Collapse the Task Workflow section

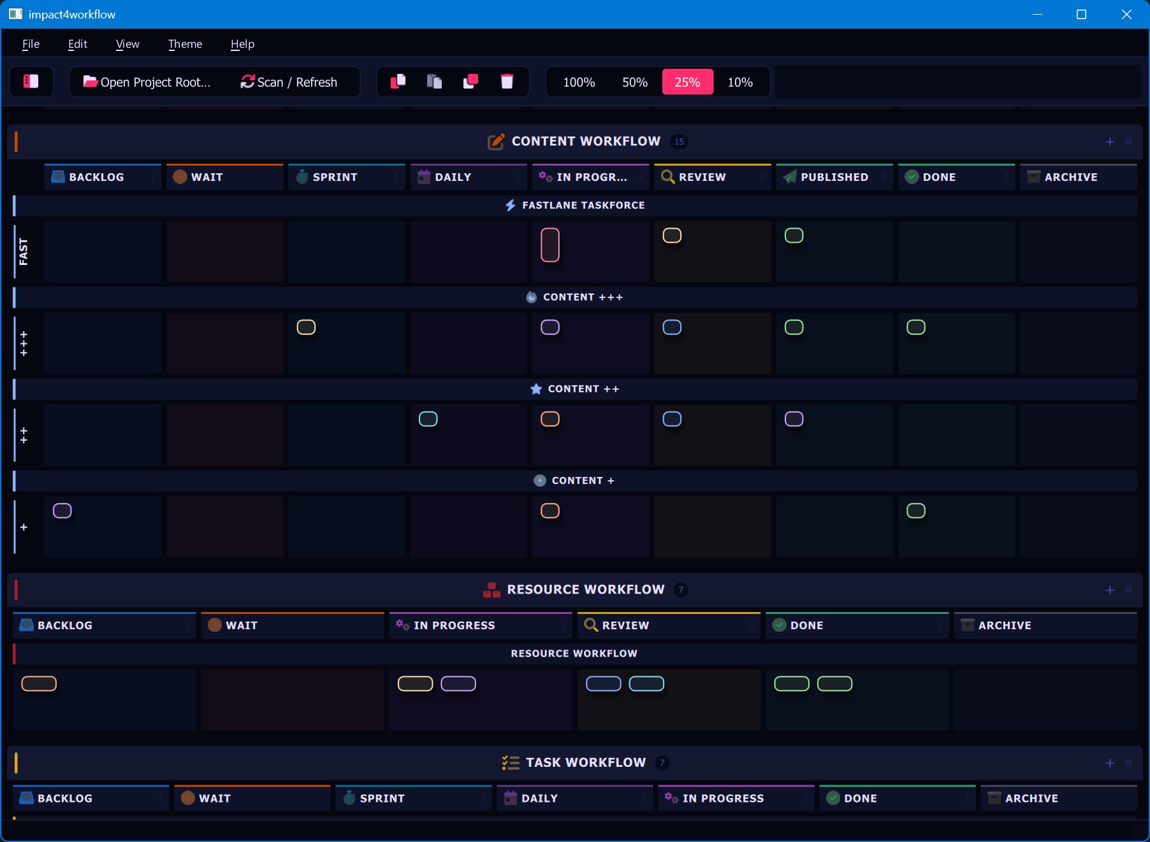1128,763
